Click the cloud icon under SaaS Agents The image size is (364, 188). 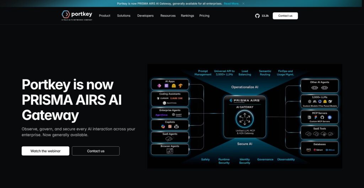170,139
